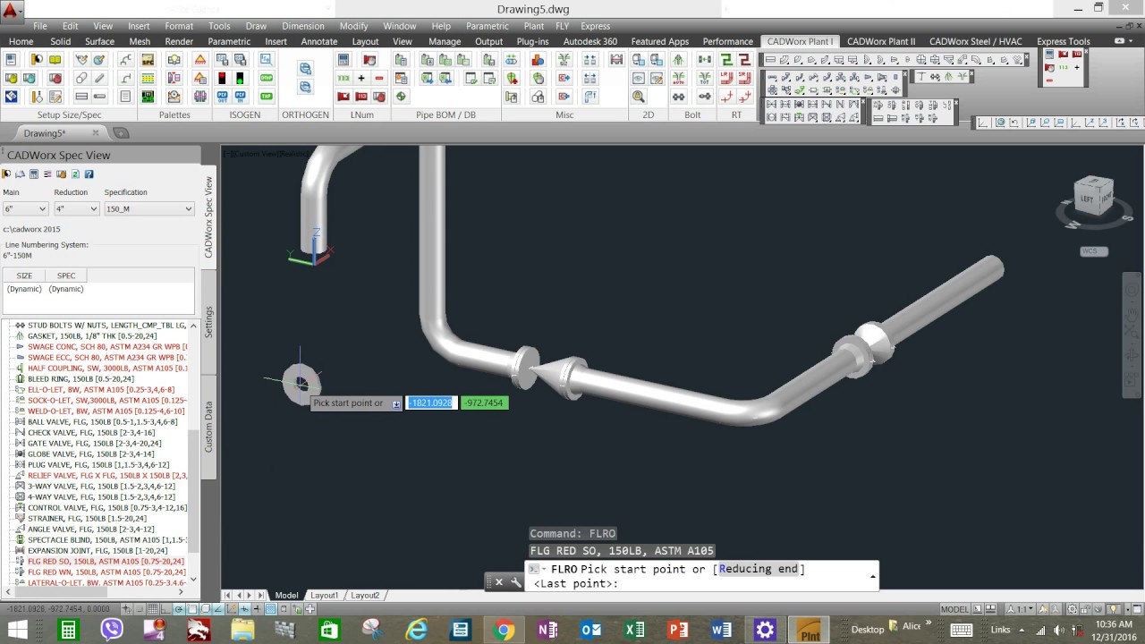Open the Reduction size dropdown showing 4"

coord(76,208)
